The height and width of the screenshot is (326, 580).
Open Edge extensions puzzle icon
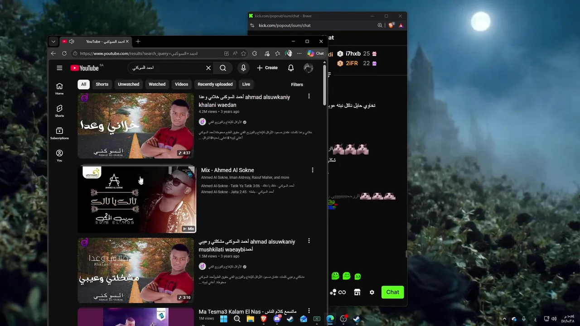click(x=255, y=53)
